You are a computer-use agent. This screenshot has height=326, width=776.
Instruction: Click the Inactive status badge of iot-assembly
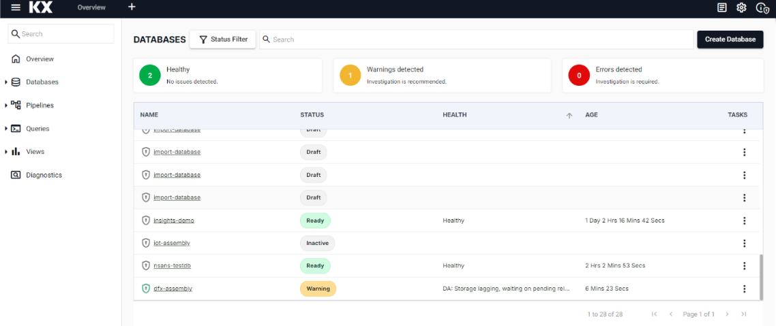(317, 243)
